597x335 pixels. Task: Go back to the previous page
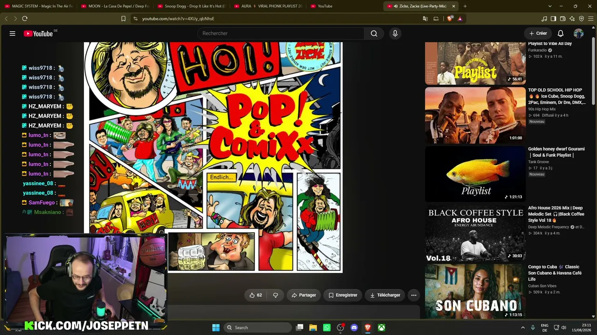[6, 19]
